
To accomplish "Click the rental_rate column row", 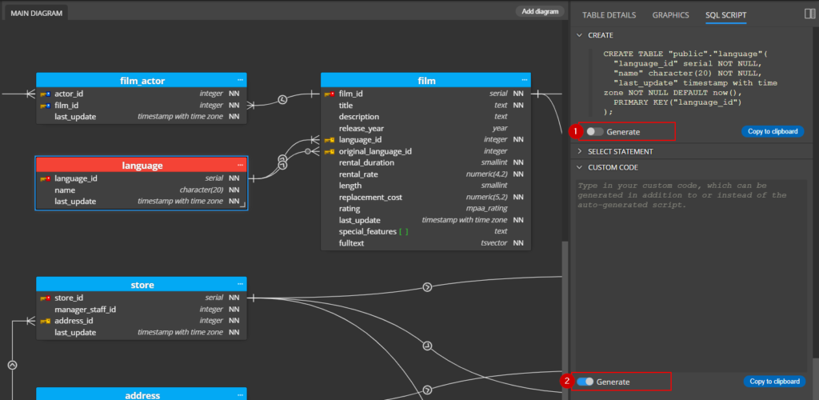I will 425,174.
